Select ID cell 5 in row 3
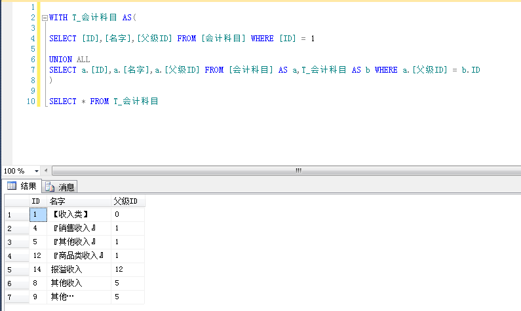The image size is (521, 311). coord(38,242)
